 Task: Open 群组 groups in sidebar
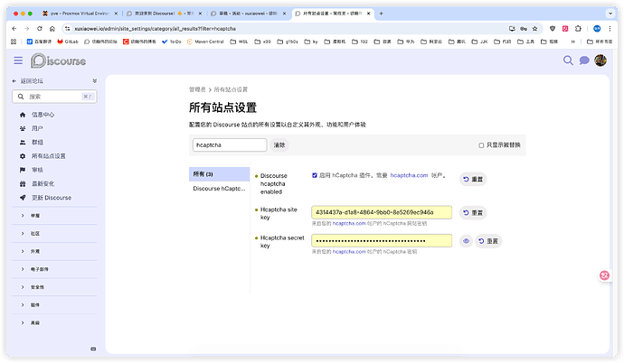click(36, 142)
